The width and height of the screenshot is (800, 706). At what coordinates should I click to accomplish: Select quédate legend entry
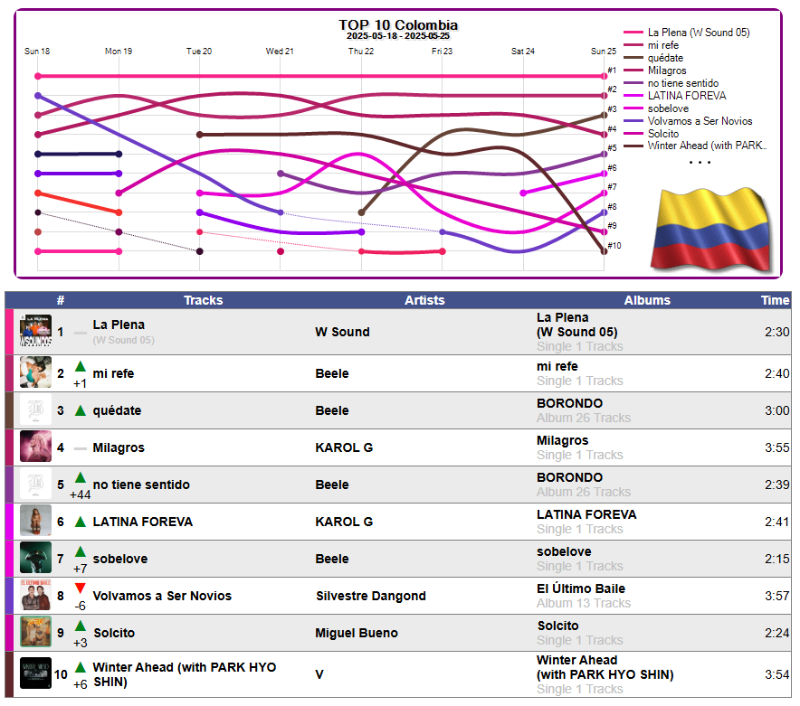(x=653, y=58)
